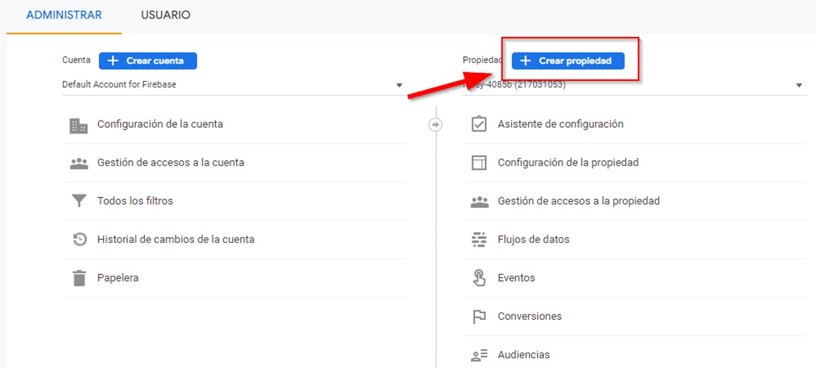Click the checklist icon for Asistente de configuración
This screenshot has height=368, width=816.
point(479,124)
